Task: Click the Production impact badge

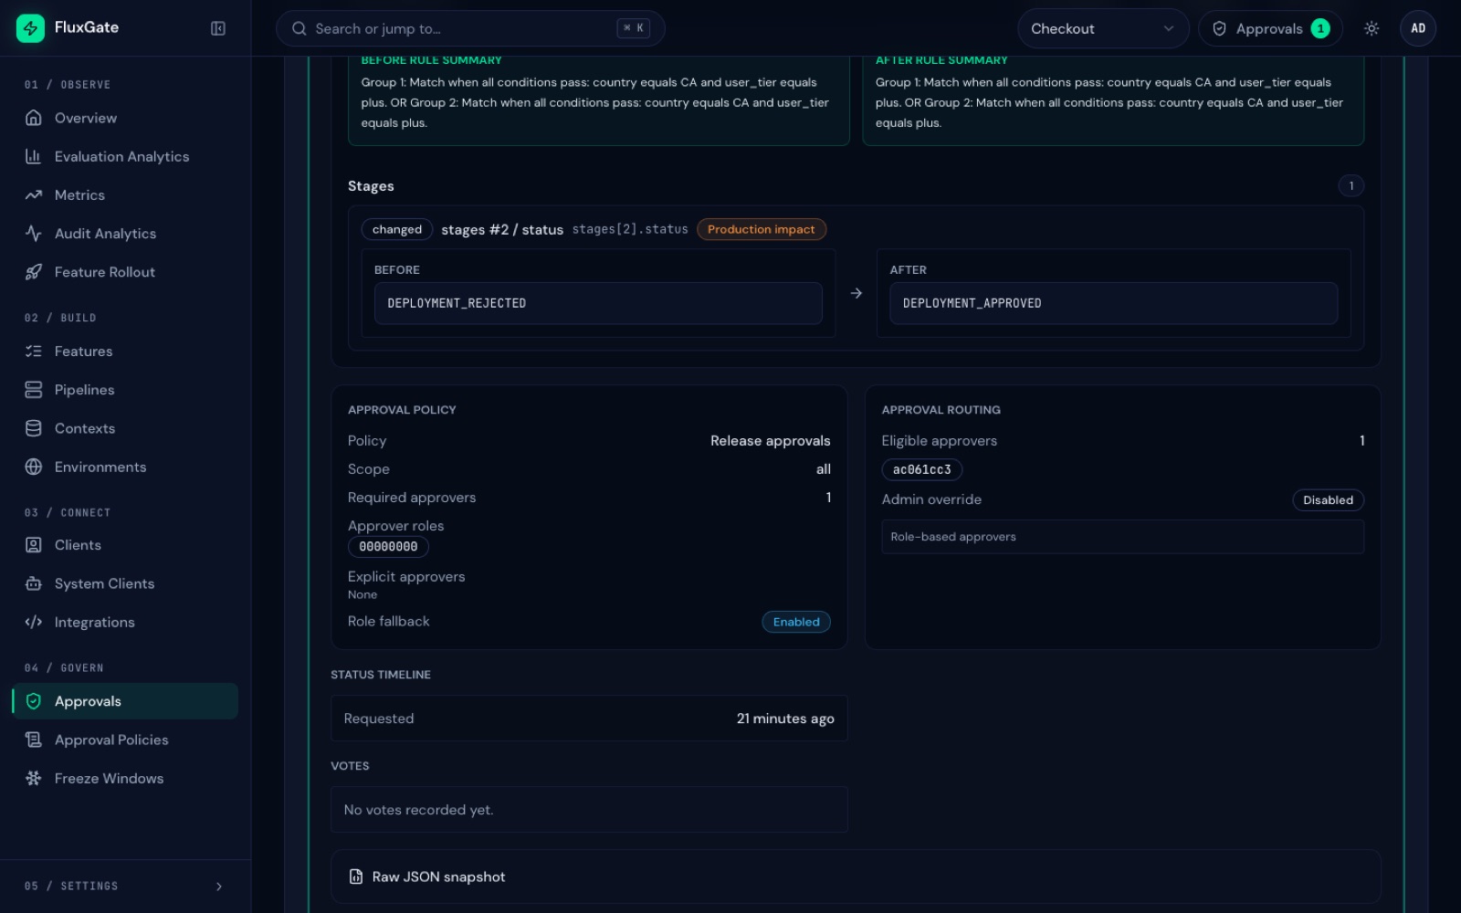Action: [761, 229]
